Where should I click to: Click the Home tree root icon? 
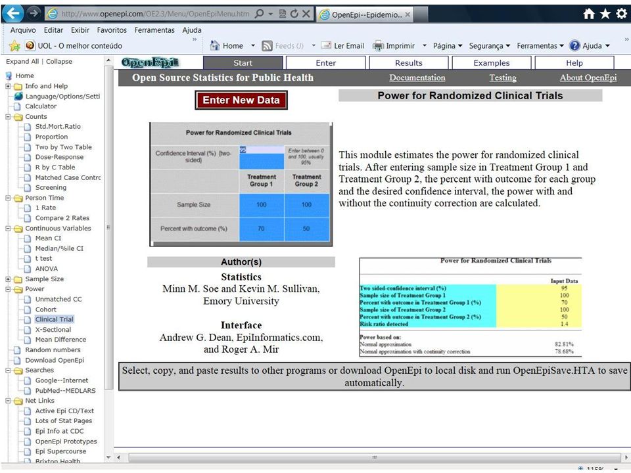[9, 76]
